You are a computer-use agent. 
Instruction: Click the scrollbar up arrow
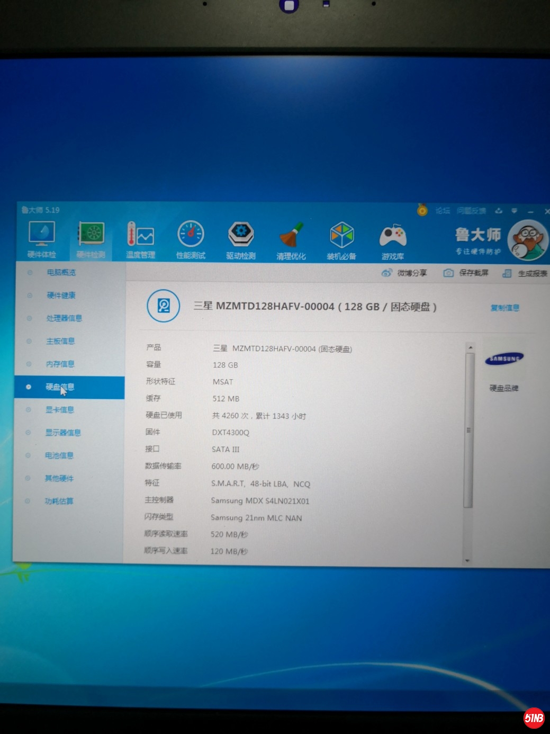[x=470, y=347]
